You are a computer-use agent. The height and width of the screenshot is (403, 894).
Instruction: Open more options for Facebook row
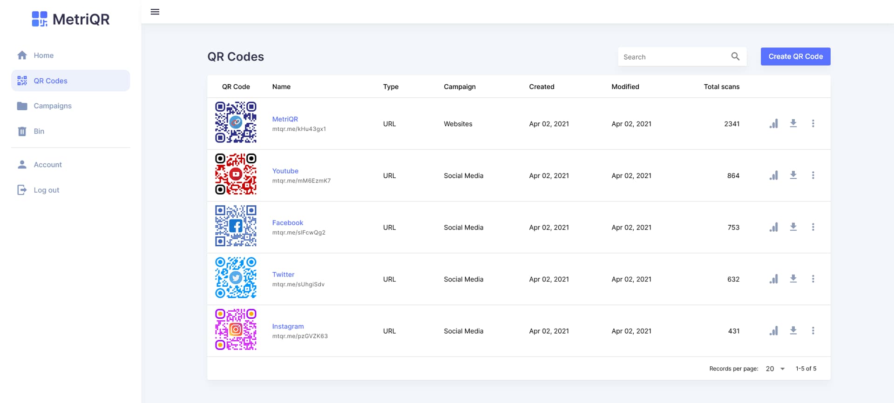813,227
